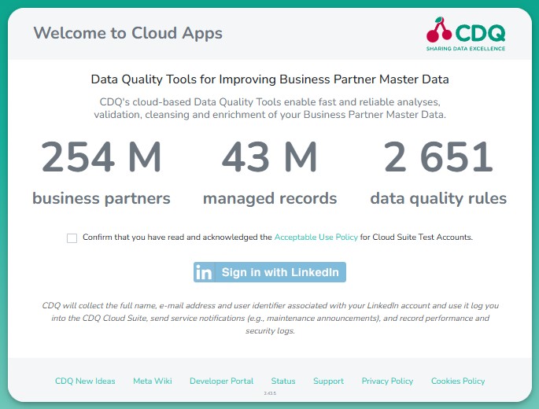Go to the Meta Wiki link
The image size is (539, 409).
point(153,381)
